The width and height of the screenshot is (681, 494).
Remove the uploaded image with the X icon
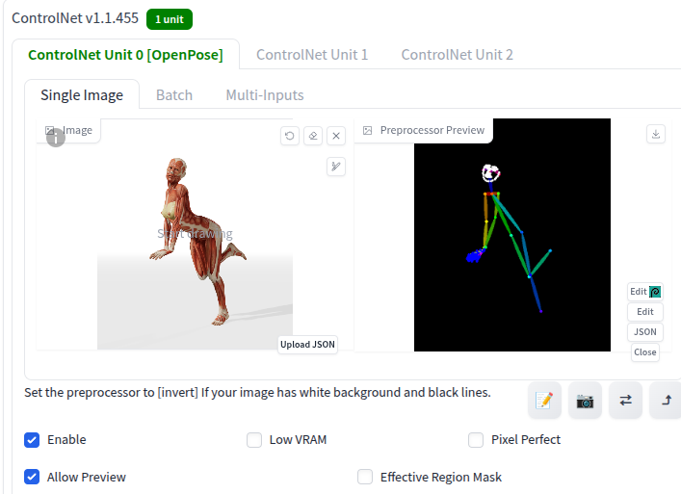335,136
